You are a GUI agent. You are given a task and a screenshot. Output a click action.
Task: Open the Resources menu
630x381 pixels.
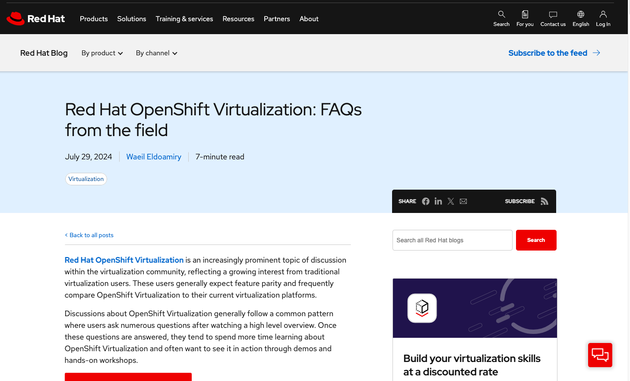pyautogui.click(x=238, y=19)
